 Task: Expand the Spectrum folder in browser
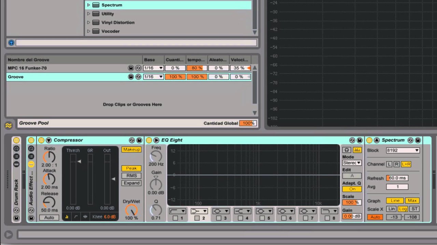[88, 5]
